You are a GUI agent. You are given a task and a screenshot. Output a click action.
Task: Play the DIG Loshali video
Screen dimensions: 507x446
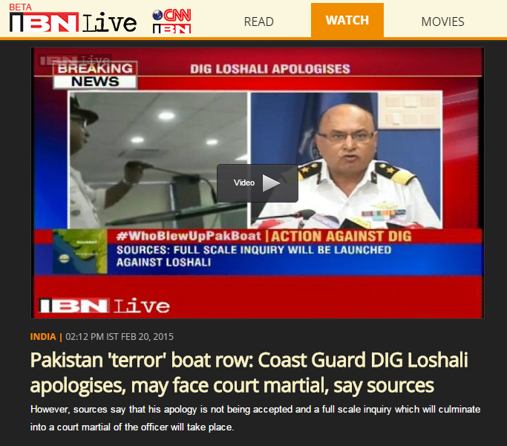pyautogui.click(x=258, y=183)
